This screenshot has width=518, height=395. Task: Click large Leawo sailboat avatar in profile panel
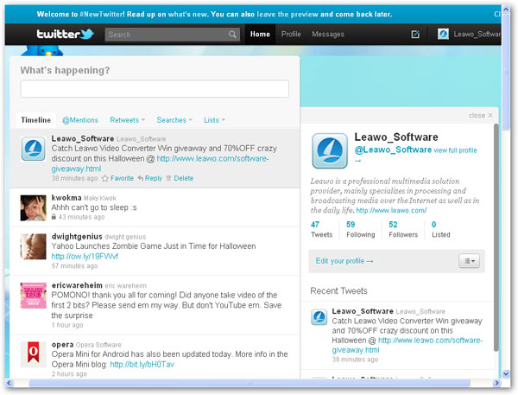pos(330,151)
